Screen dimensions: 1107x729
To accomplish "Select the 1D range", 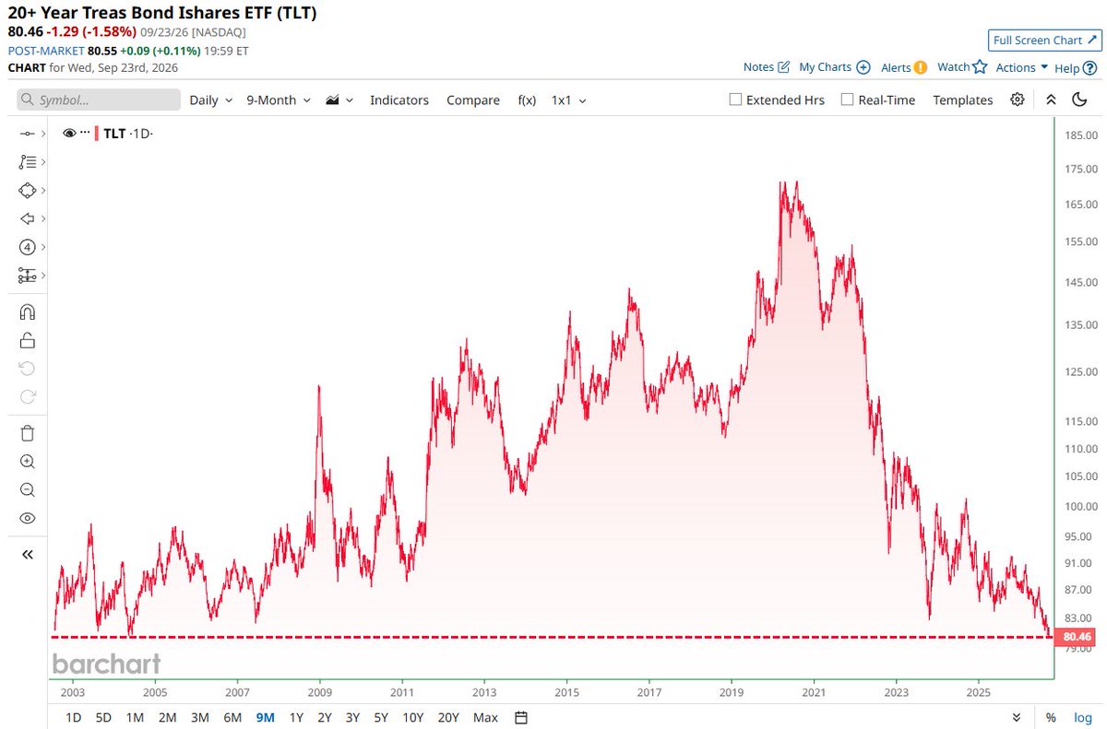I will [x=73, y=717].
